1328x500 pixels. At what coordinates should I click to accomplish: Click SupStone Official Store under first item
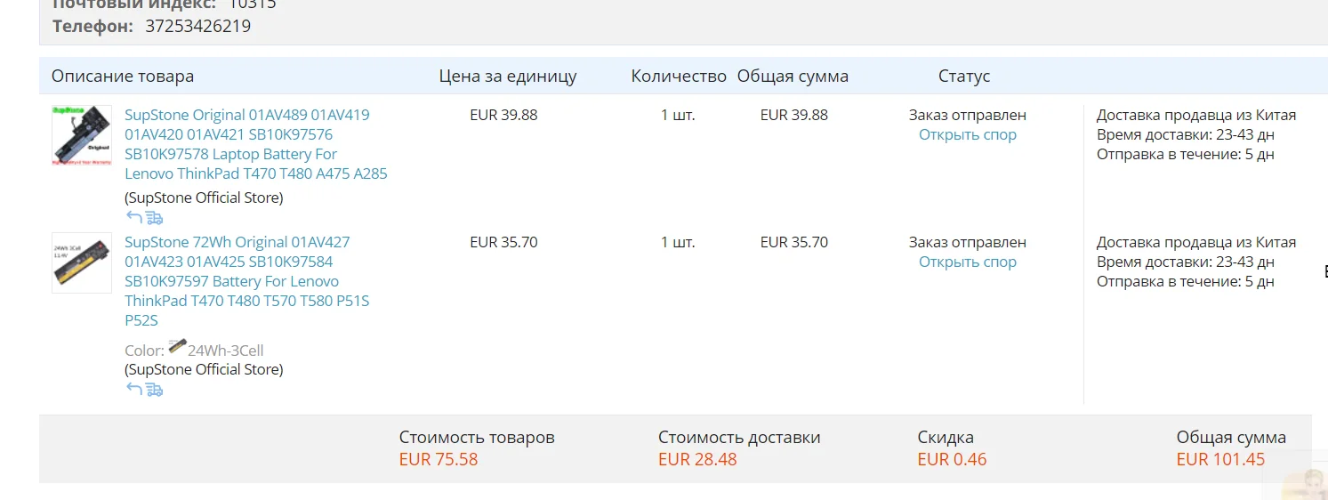pyautogui.click(x=204, y=198)
